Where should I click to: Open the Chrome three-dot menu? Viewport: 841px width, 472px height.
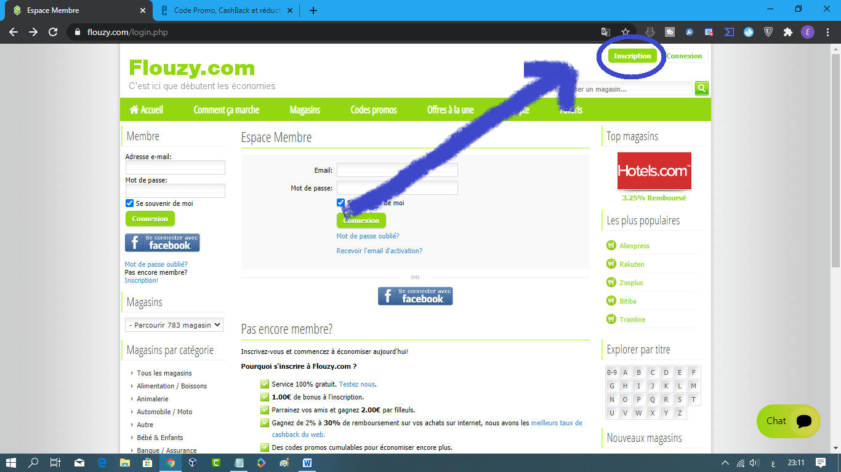pos(827,32)
